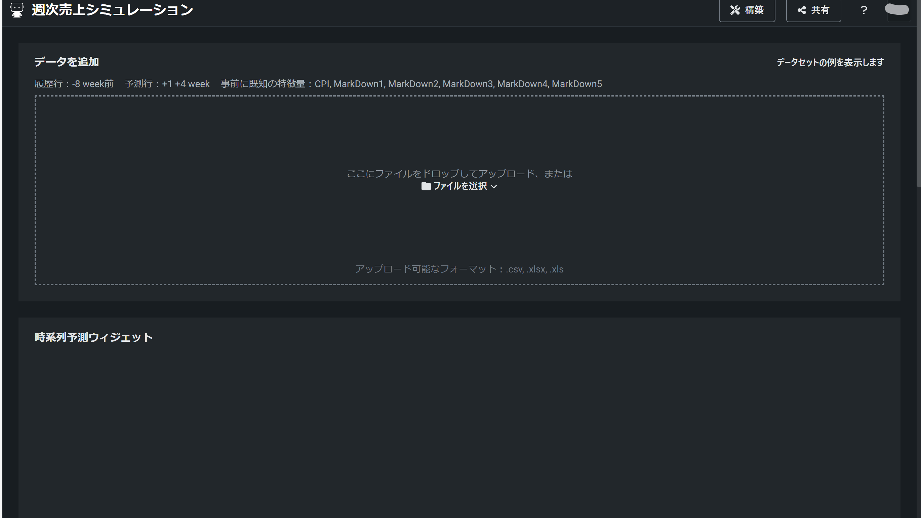This screenshot has width=921, height=518.
Task: Click the folder icon in the upload area
Action: [x=426, y=186]
